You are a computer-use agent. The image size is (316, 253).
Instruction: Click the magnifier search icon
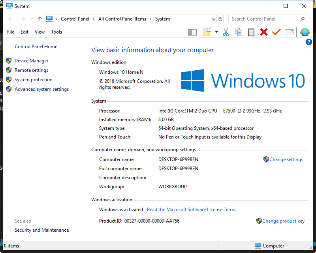(x=302, y=19)
